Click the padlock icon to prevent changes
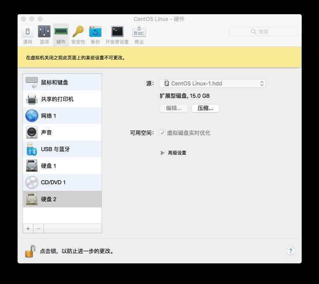319x284 pixels. pos(30,251)
